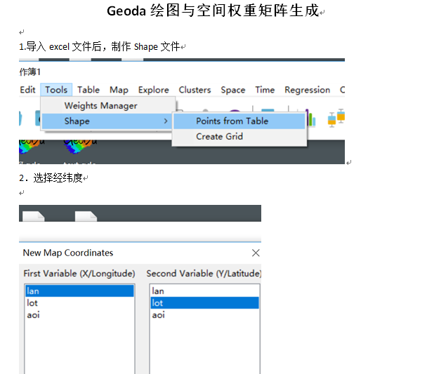Choose Points from Table

click(232, 121)
